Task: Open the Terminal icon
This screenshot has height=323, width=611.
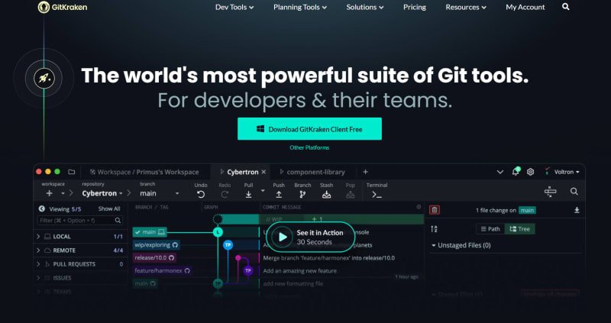Action: click(x=377, y=195)
